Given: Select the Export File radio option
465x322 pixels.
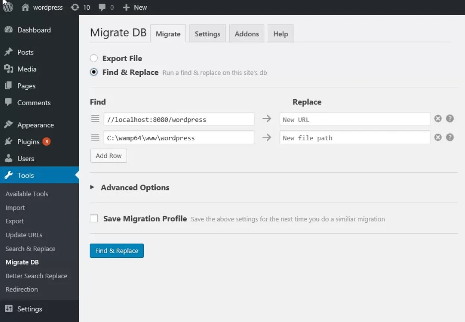Looking at the screenshot, I should tap(94, 58).
